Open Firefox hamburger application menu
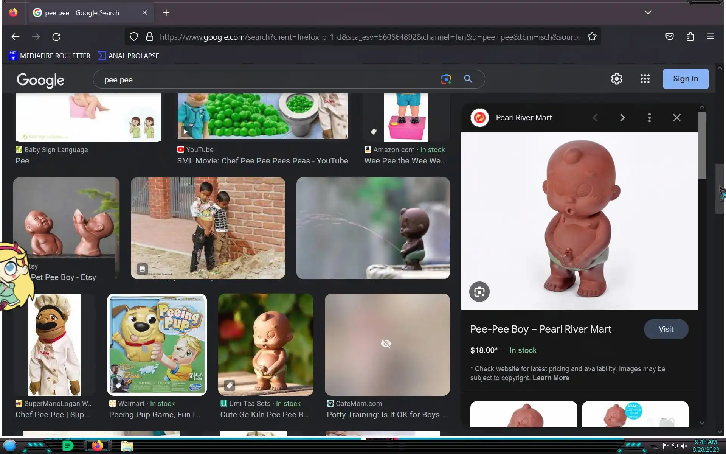726x454 pixels. (x=710, y=37)
